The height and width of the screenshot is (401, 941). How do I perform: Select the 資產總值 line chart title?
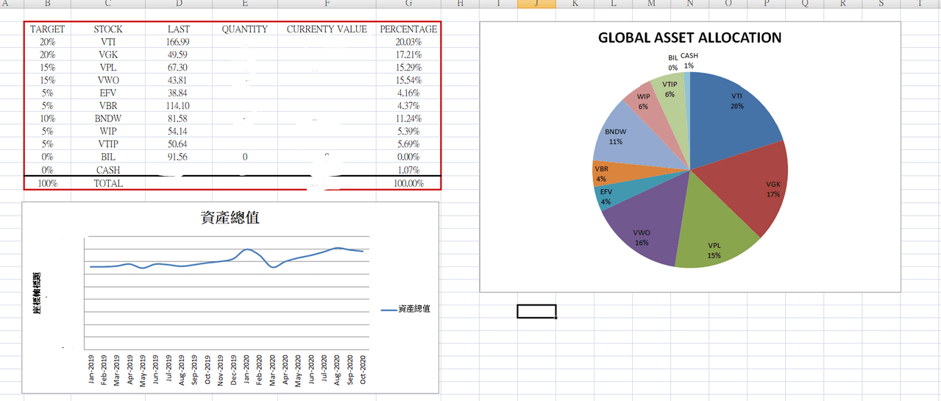click(230, 218)
